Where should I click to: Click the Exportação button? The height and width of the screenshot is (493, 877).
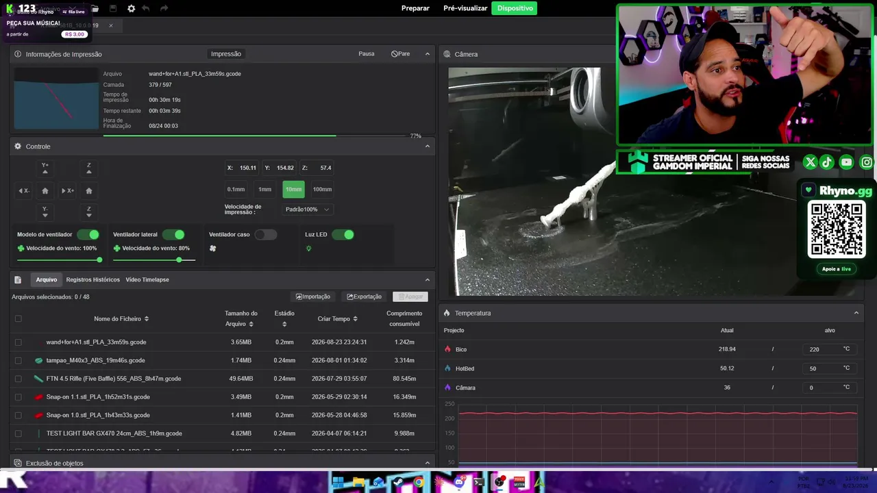click(x=365, y=296)
